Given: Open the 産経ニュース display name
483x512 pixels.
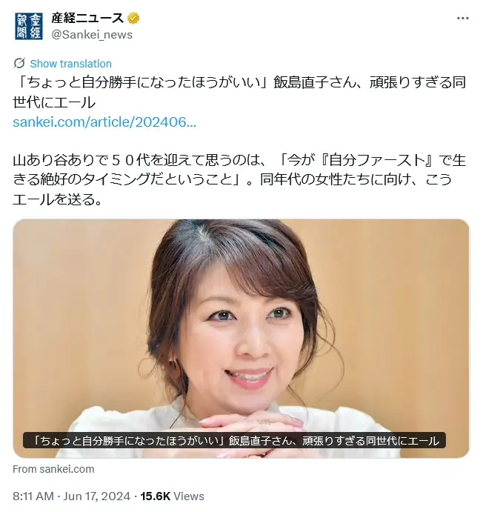Looking at the screenshot, I should point(87,19).
